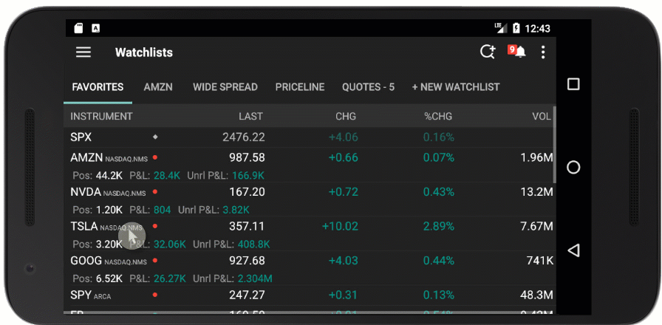Click the keyboard 'A' status icon
Image resolution: width=662 pixels, height=325 pixels.
(x=96, y=28)
